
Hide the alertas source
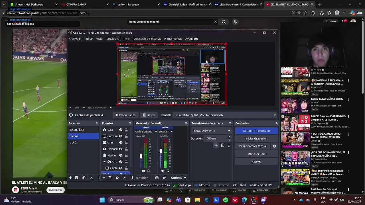point(121,155)
